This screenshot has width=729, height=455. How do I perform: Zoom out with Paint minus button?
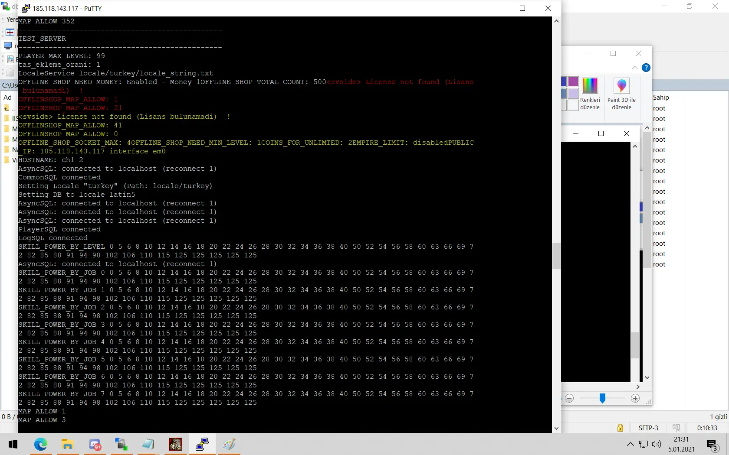click(x=569, y=398)
